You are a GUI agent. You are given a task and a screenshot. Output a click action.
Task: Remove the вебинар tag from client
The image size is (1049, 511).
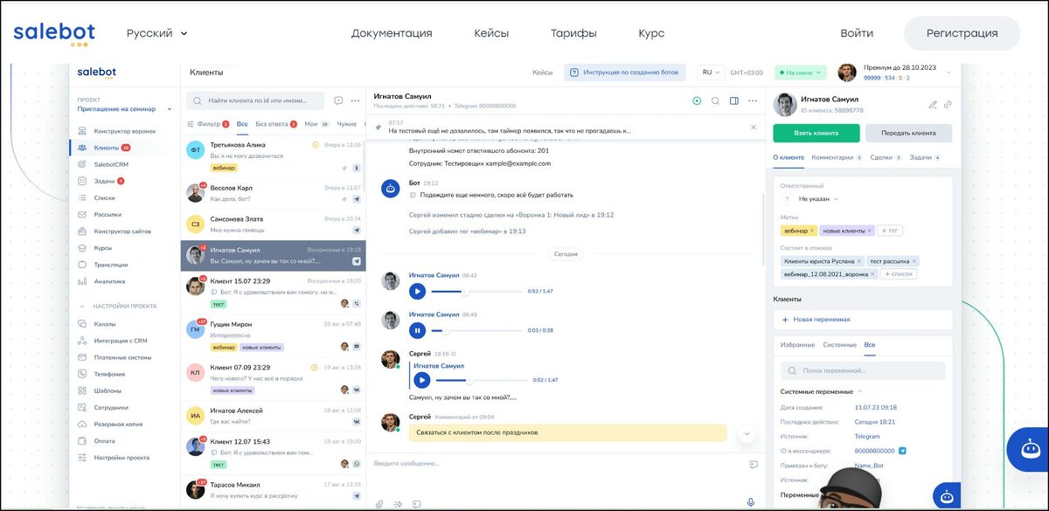812,231
